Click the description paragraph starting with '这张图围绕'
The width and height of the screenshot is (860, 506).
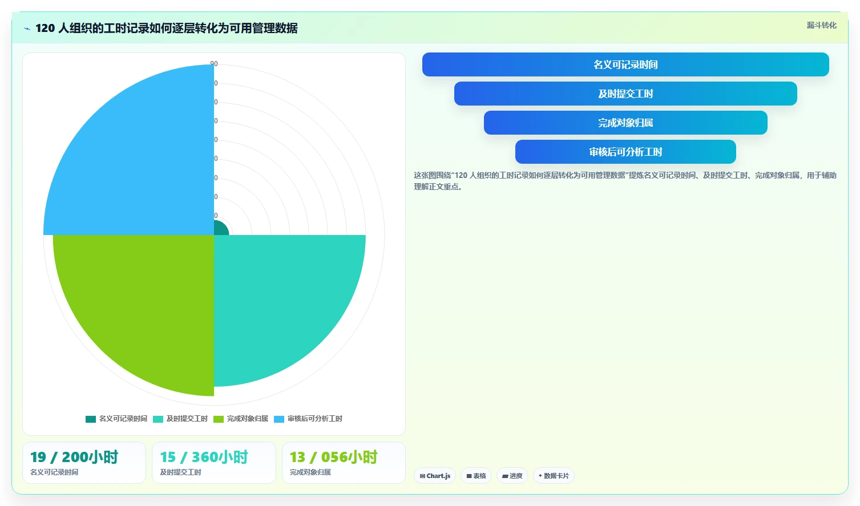pyautogui.click(x=625, y=181)
